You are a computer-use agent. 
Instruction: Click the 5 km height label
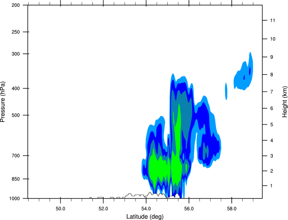tap(272, 125)
